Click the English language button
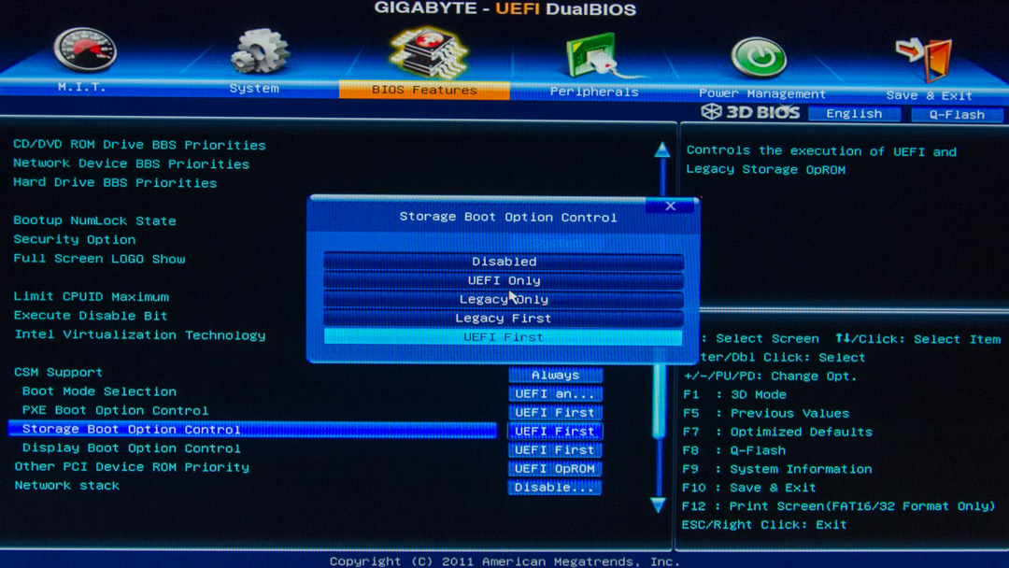 855,113
